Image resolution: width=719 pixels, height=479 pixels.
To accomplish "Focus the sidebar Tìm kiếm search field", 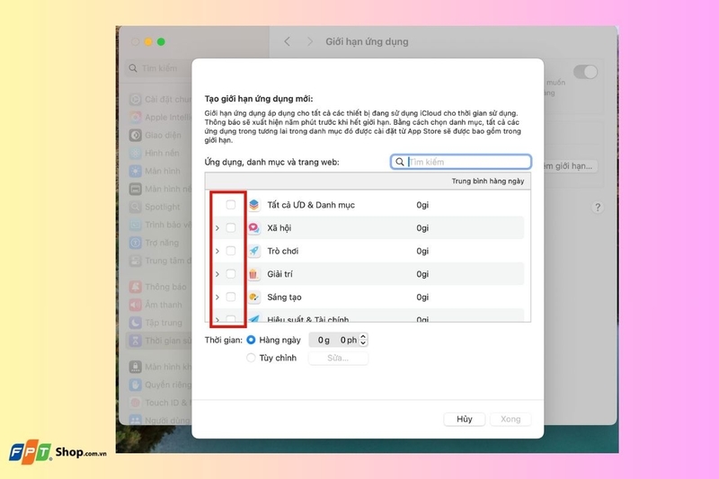I will point(158,68).
